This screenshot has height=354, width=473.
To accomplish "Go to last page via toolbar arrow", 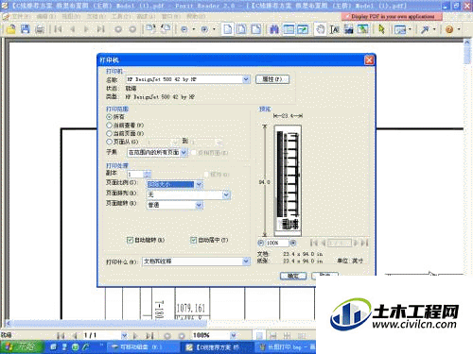I will point(101,29).
